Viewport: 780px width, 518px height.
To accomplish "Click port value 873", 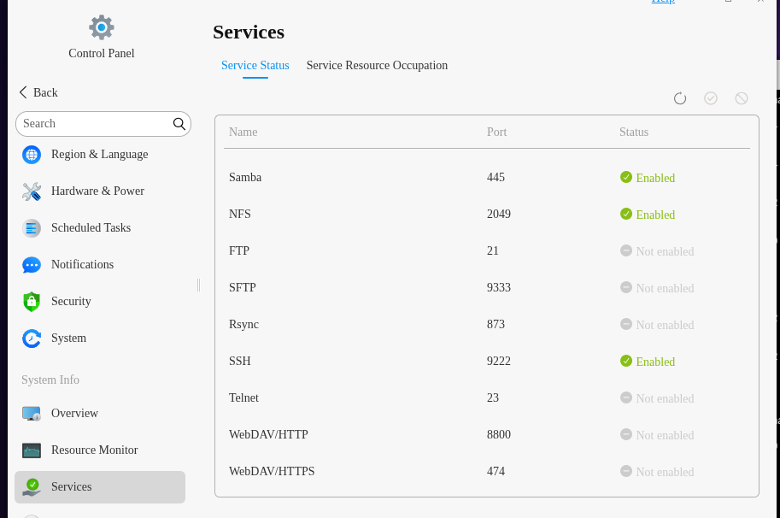I will coord(496,325).
